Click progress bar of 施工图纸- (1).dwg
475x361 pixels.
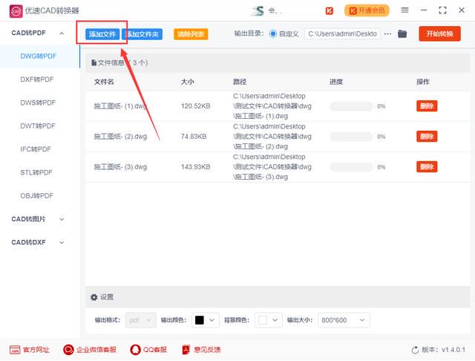pyautogui.click(x=351, y=106)
